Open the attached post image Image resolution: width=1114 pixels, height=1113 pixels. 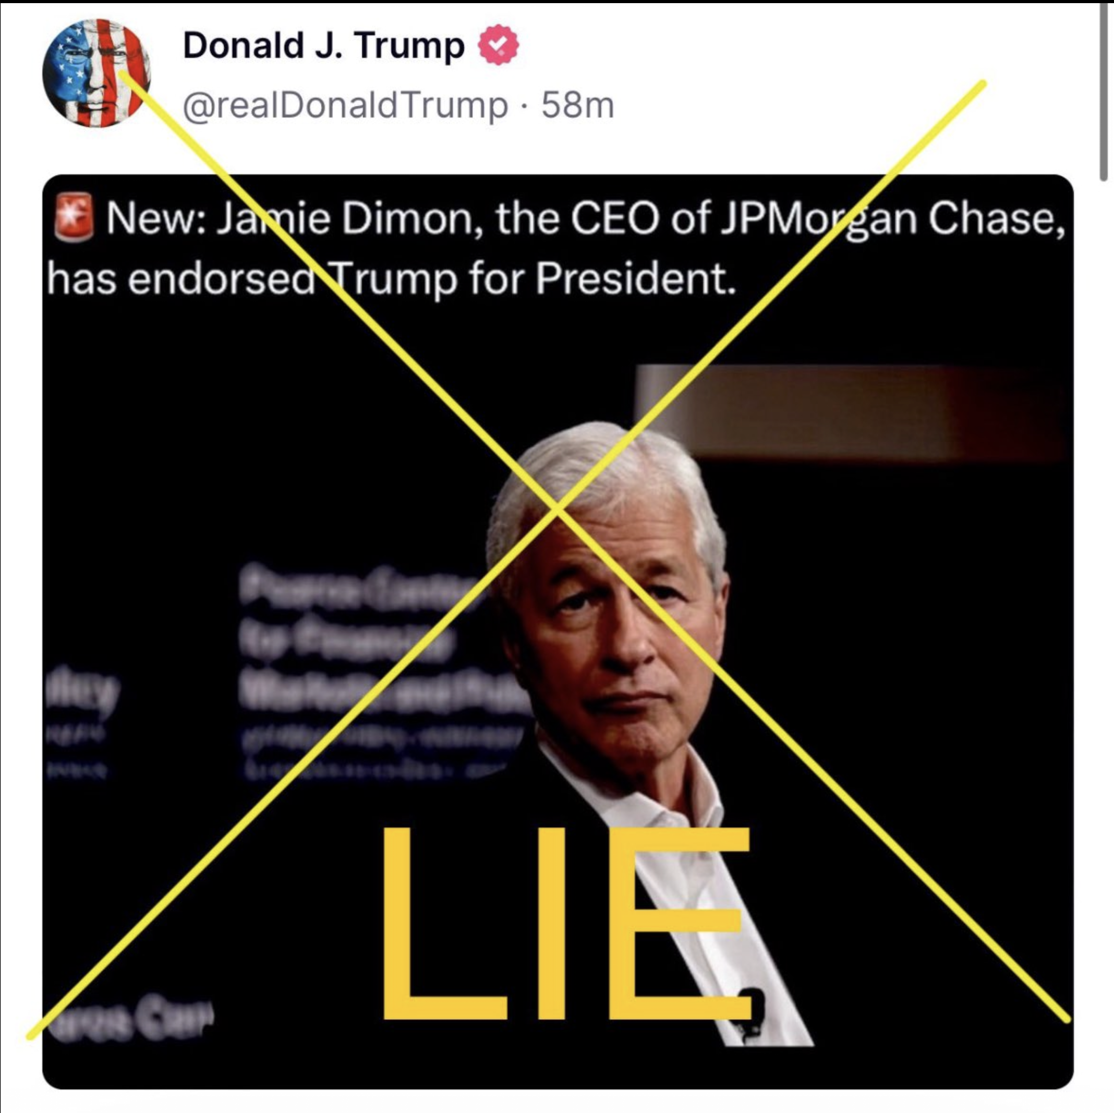[558, 632]
